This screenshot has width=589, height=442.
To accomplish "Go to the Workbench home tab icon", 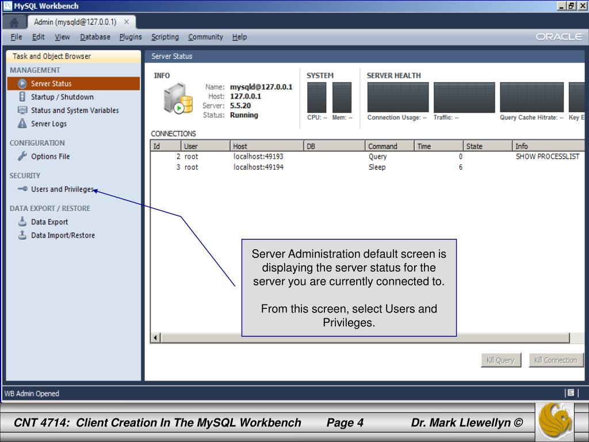I will 14,22.
